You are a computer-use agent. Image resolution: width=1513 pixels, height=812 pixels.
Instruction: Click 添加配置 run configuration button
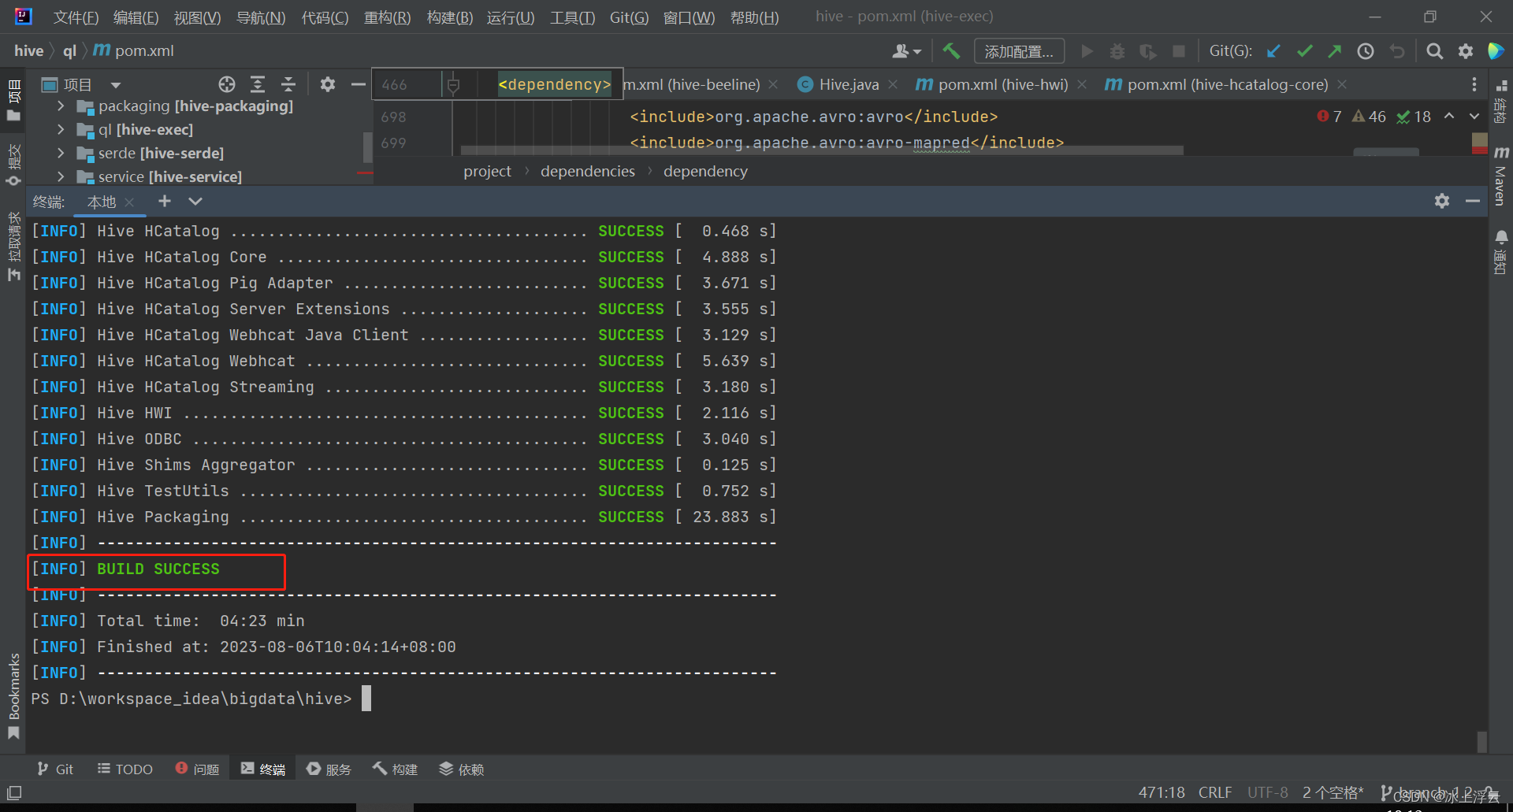[x=1019, y=51]
